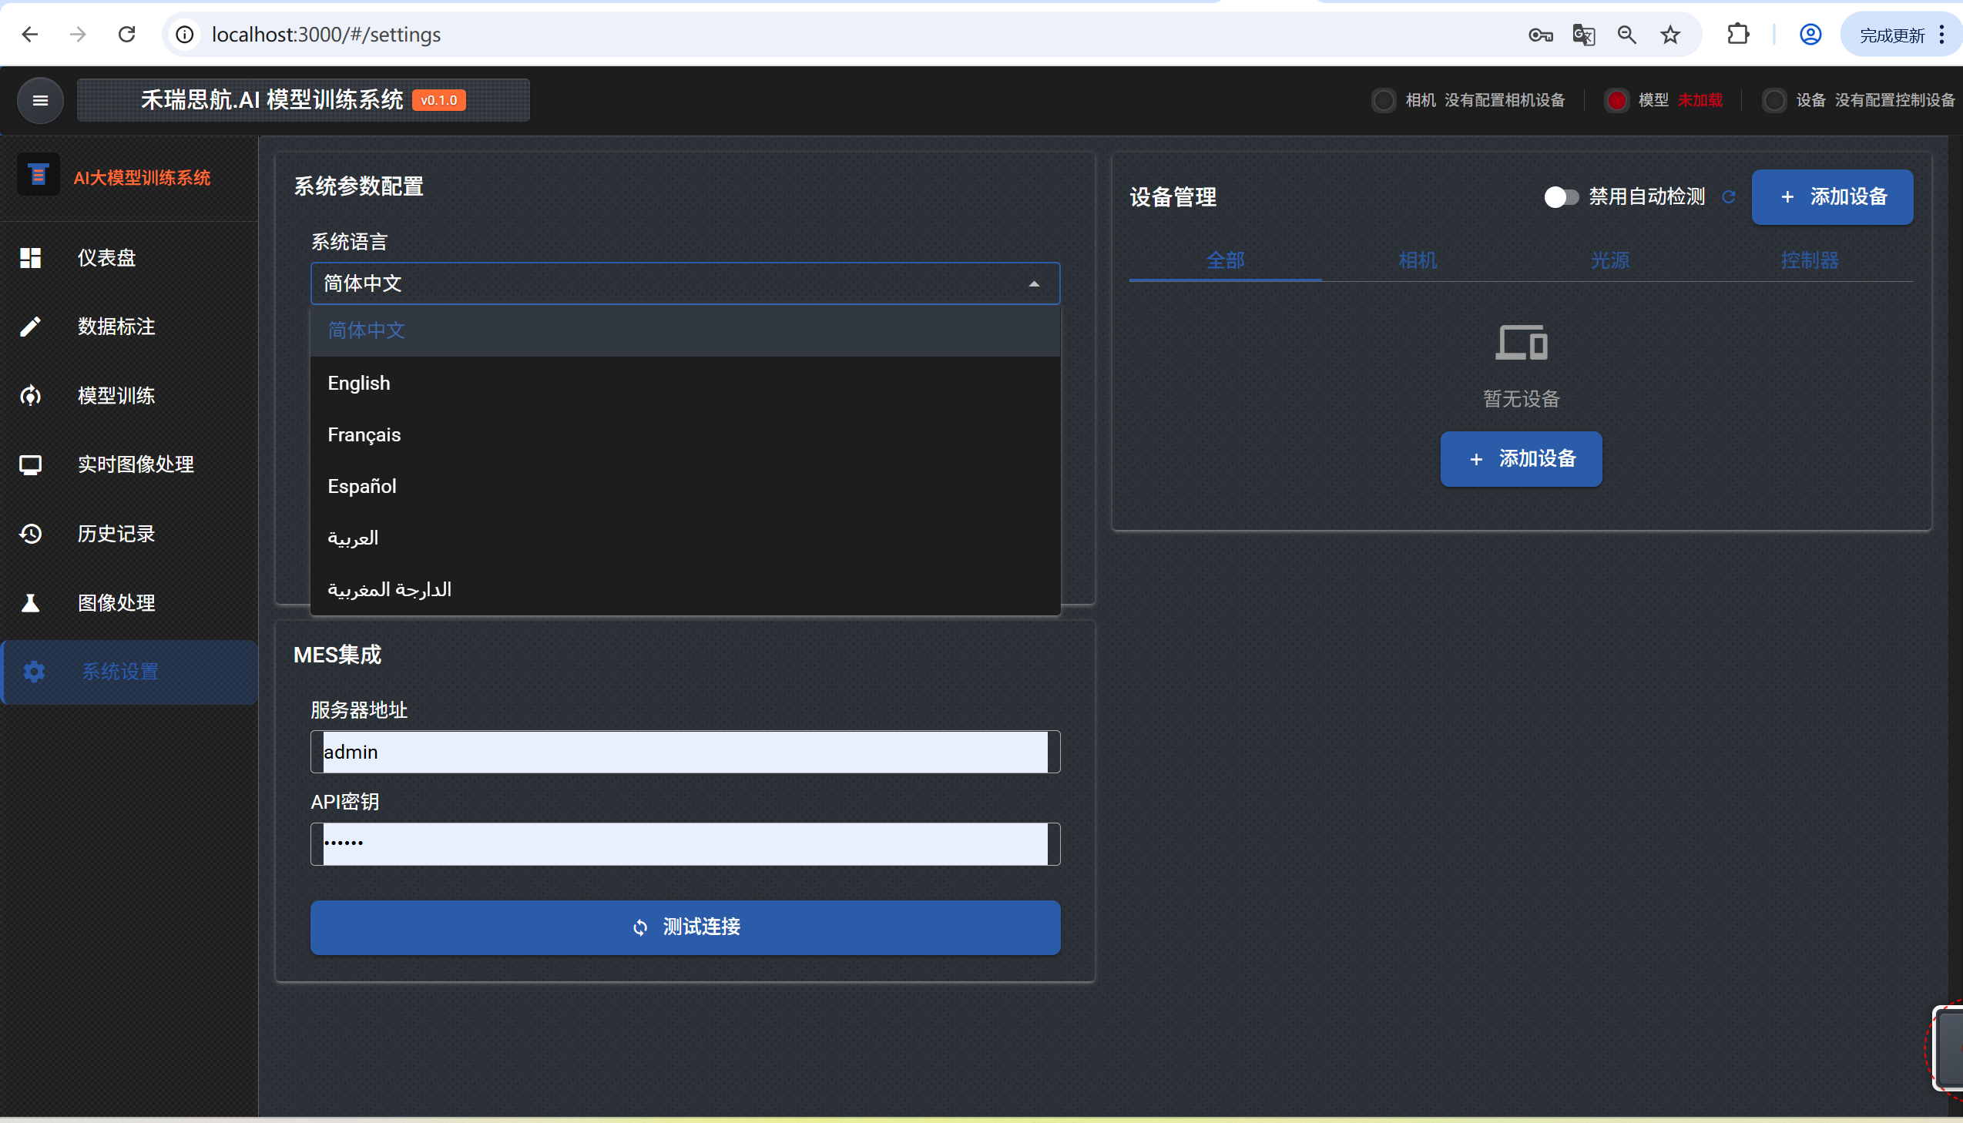The width and height of the screenshot is (1963, 1123).
Task: Switch to 控制器 devices tab
Action: click(x=1810, y=260)
